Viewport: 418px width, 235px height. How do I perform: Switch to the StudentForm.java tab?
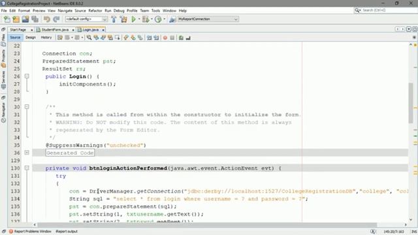coord(55,30)
